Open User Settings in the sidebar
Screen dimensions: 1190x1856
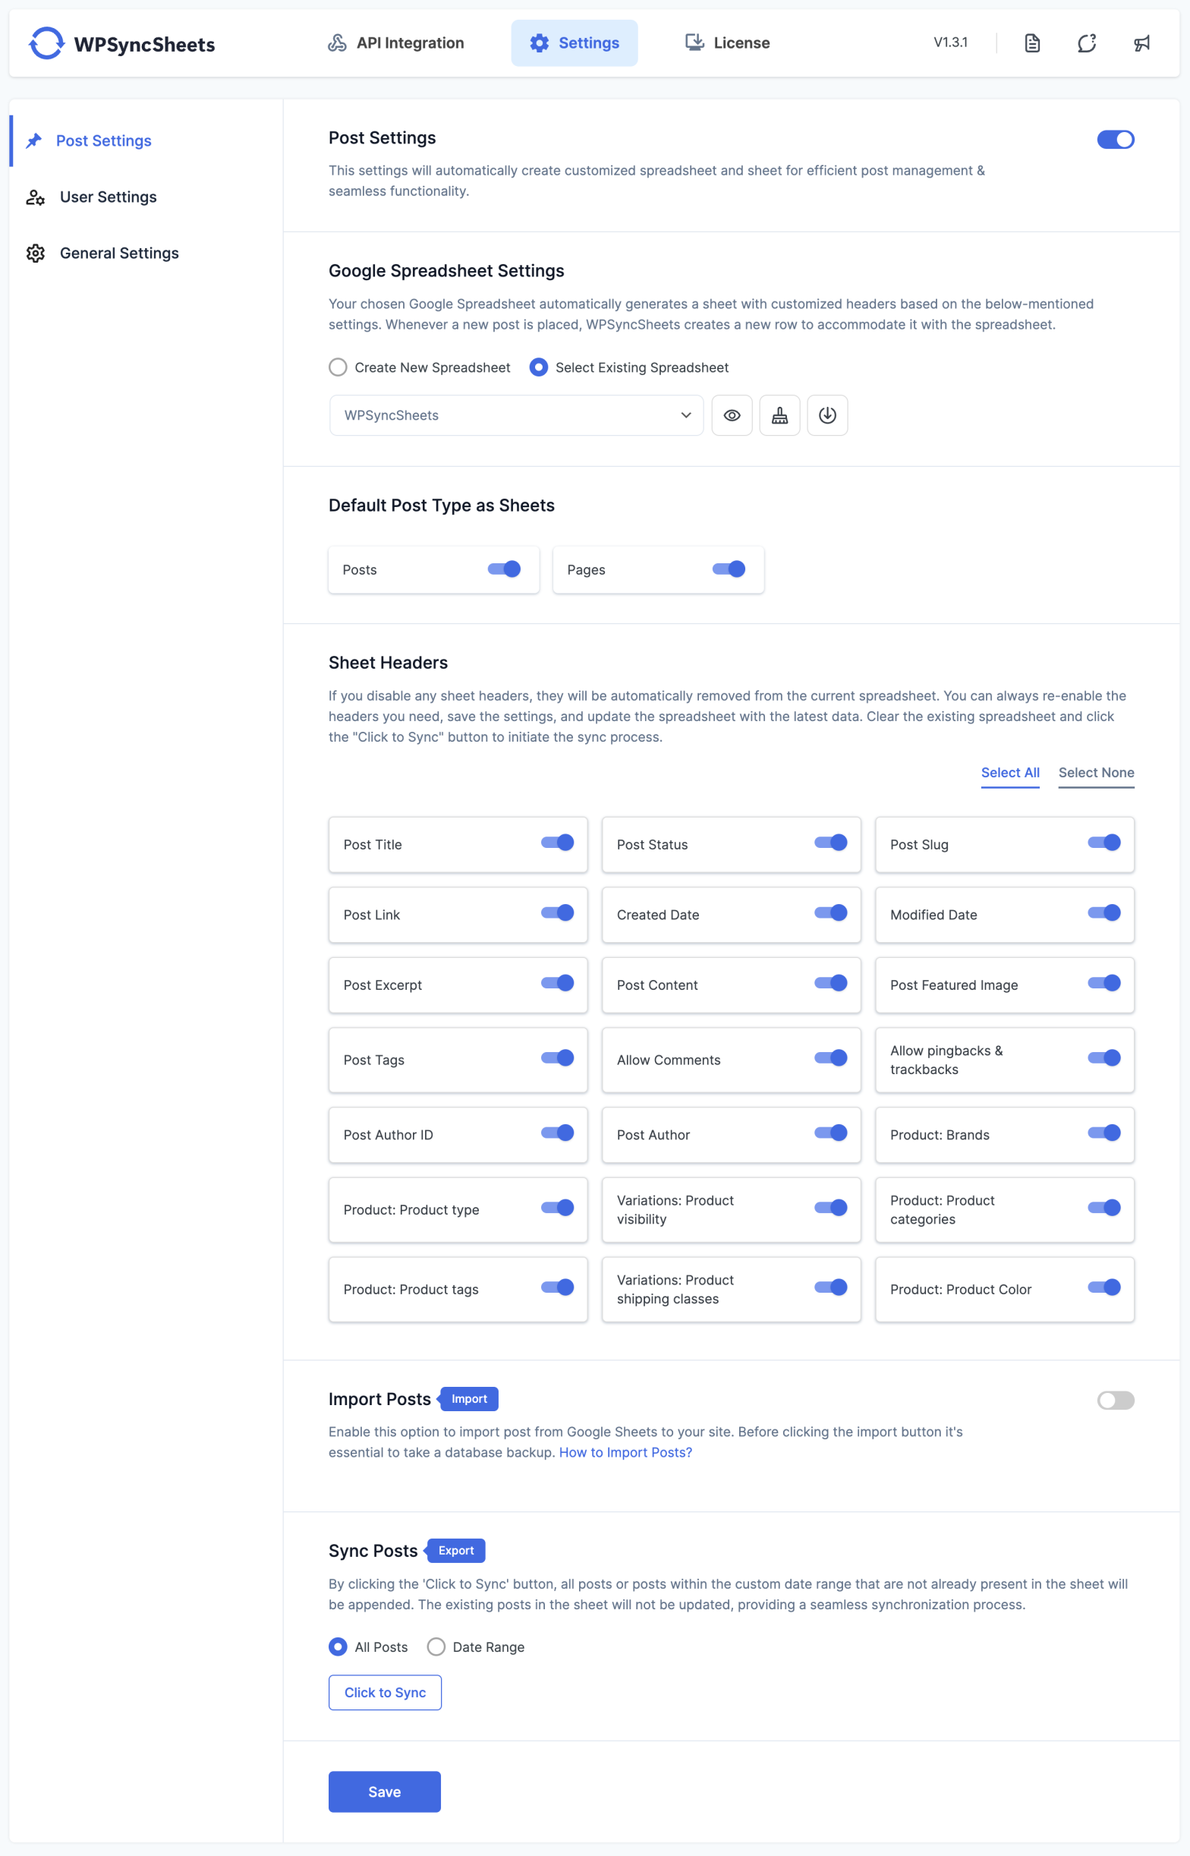[x=109, y=197]
